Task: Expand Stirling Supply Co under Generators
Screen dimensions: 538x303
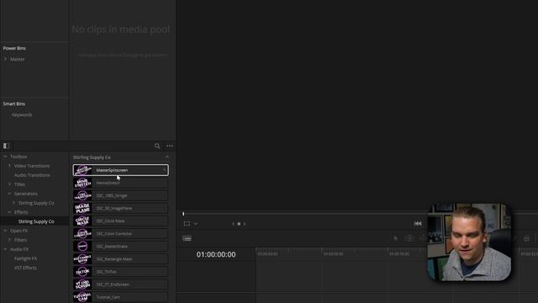Action: pyautogui.click(x=13, y=203)
